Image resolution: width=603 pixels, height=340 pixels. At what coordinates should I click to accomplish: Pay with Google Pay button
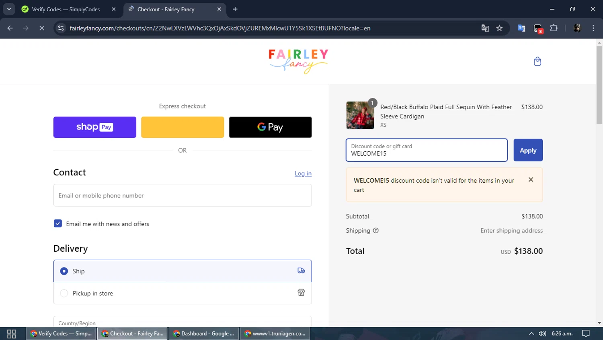click(x=270, y=127)
